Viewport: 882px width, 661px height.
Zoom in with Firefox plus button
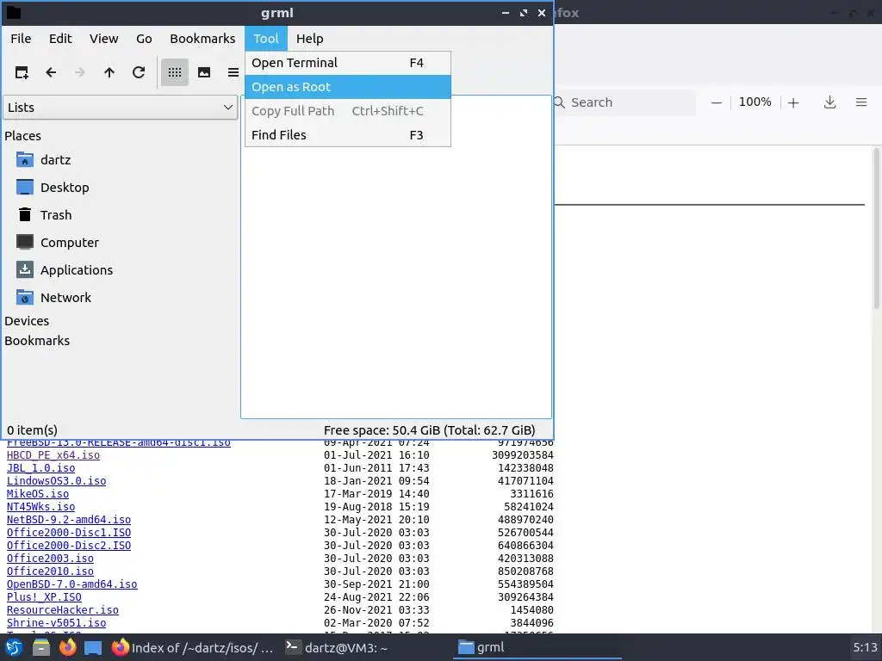(x=793, y=103)
